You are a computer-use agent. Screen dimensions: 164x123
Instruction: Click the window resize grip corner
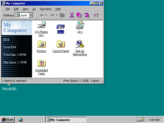[x=102, y=81]
